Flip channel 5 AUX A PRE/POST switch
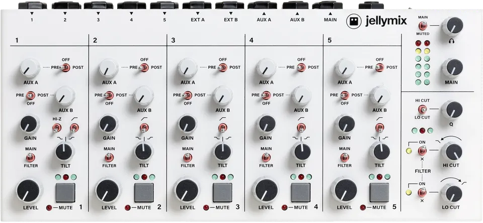 coord(379,68)
